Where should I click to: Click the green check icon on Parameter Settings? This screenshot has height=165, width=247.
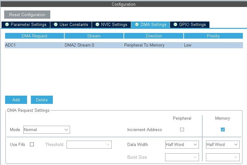click(7, 24)
